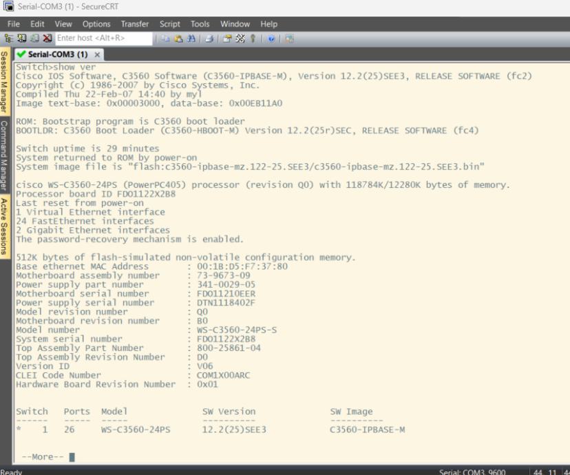
Task: Click power supply serial DTN1118402F
Action: [226, 303]
